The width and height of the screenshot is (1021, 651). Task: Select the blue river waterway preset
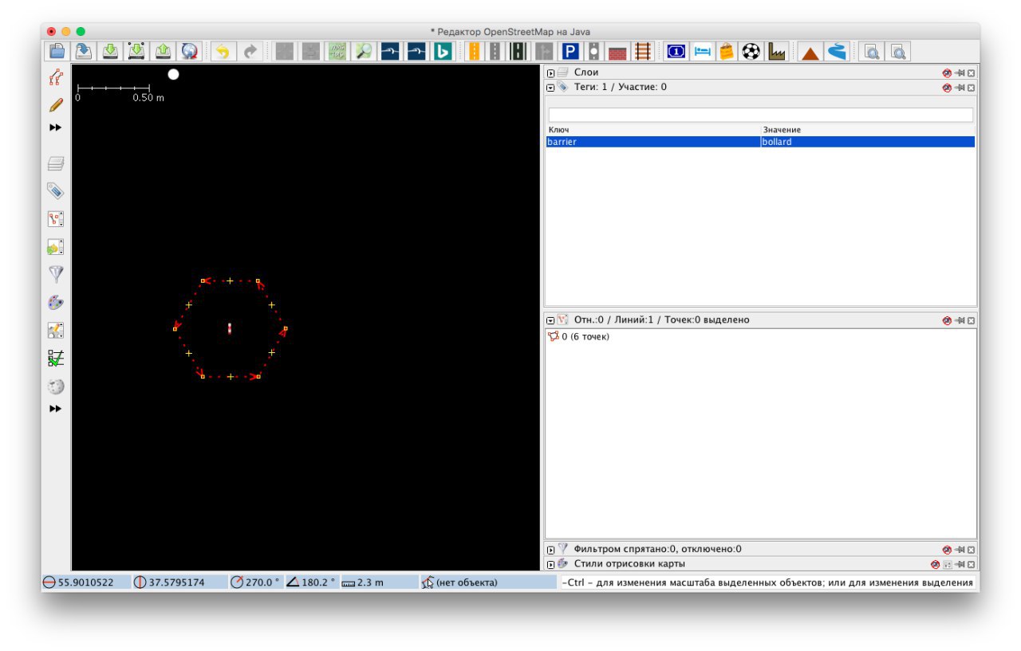pyautogui.click(x=836, y=51)
